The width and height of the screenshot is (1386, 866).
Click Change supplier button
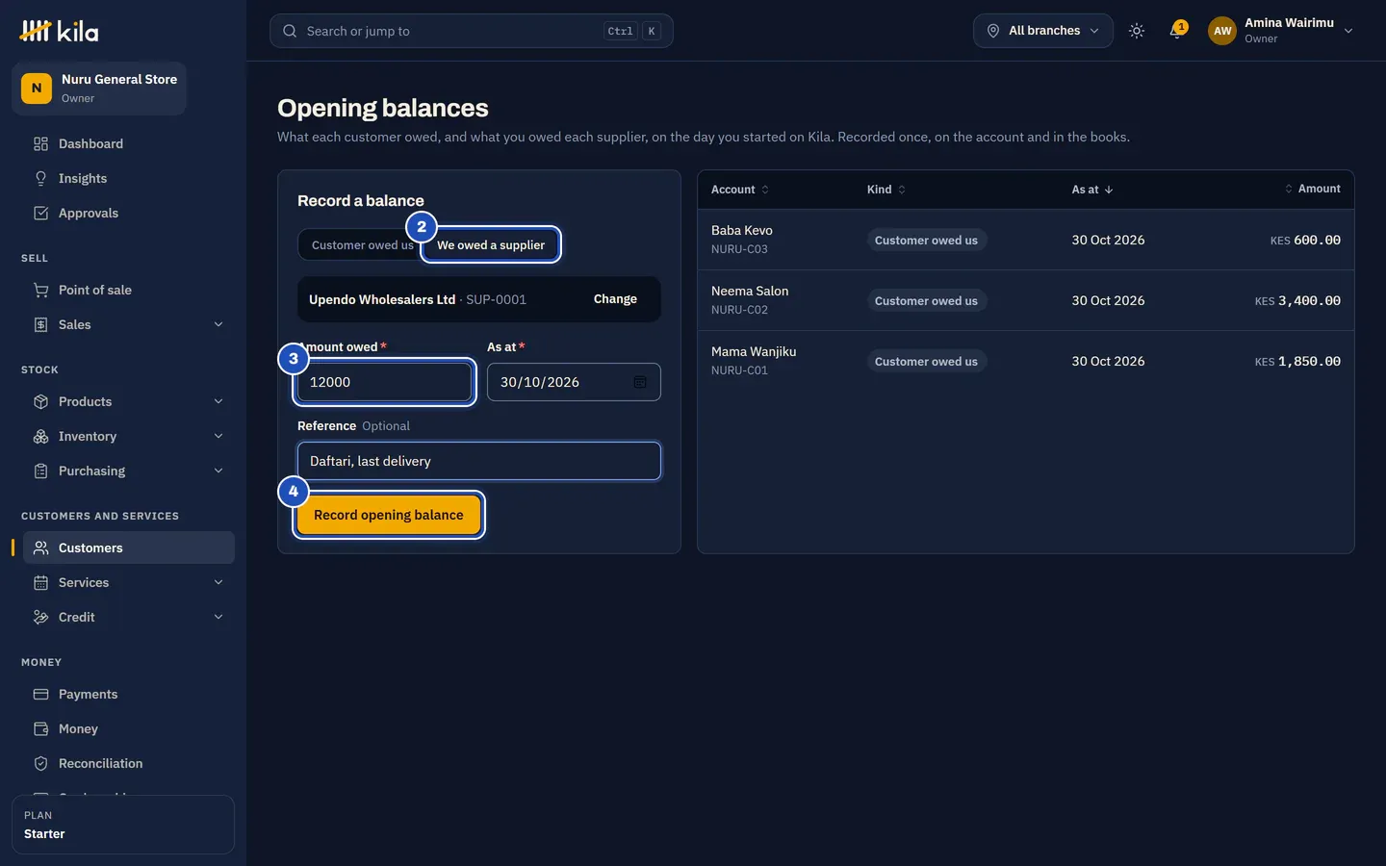(615, 299)
